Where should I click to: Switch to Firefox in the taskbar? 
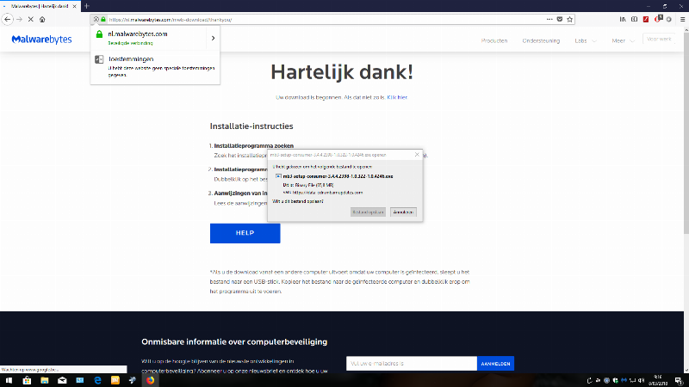pyautogui.click(x=150, y=380)
